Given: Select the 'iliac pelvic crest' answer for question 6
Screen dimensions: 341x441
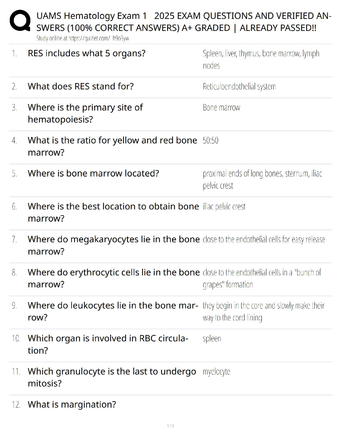Looking at the screenshot, I should point(224,207).
